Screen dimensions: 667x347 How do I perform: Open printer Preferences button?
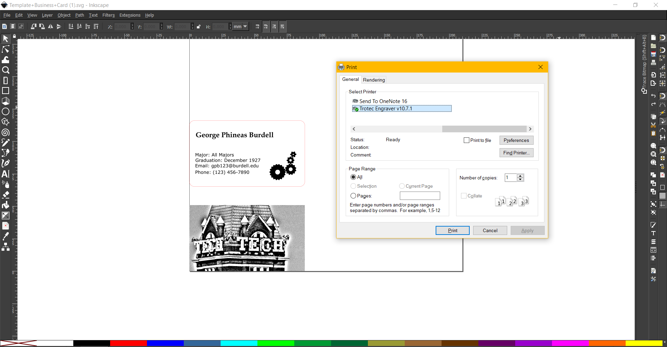tap(516, 140)
